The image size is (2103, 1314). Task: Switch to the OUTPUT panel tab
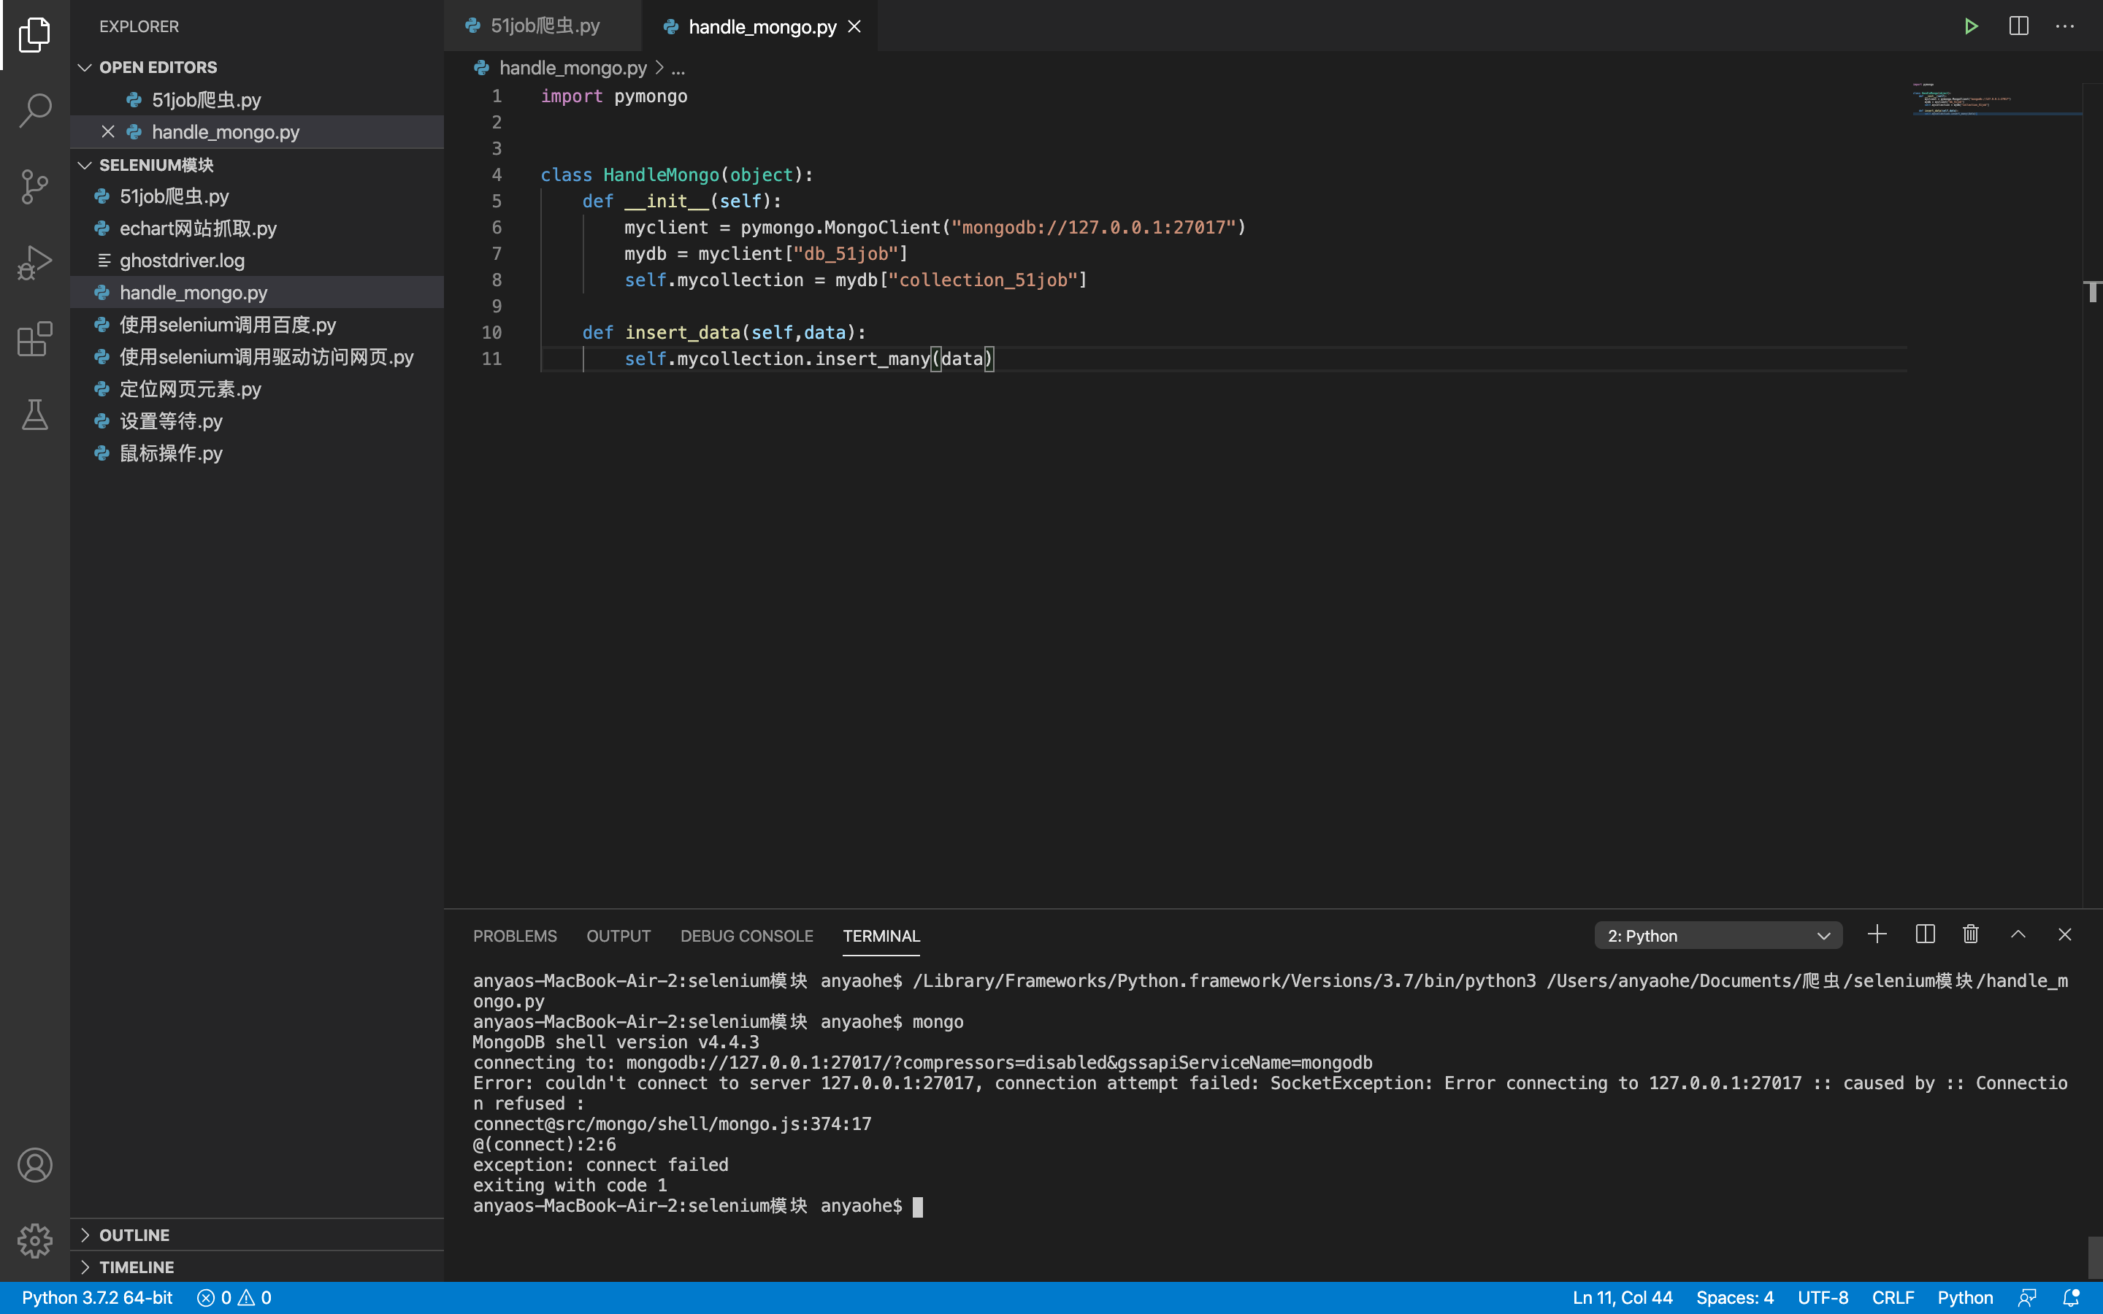click(x=618, y=936)
